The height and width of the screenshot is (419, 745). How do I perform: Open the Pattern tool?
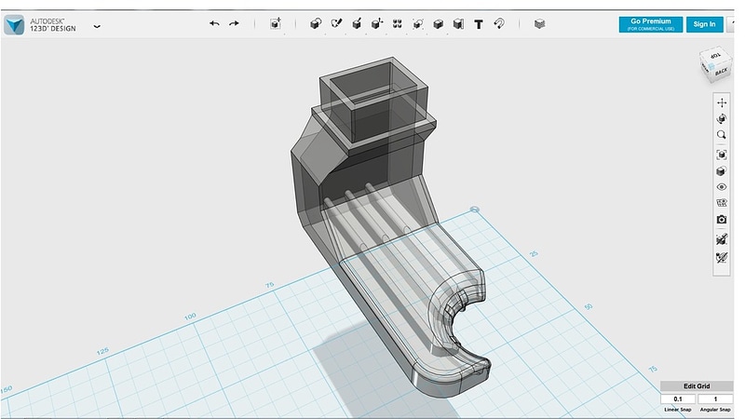point(398,24)
